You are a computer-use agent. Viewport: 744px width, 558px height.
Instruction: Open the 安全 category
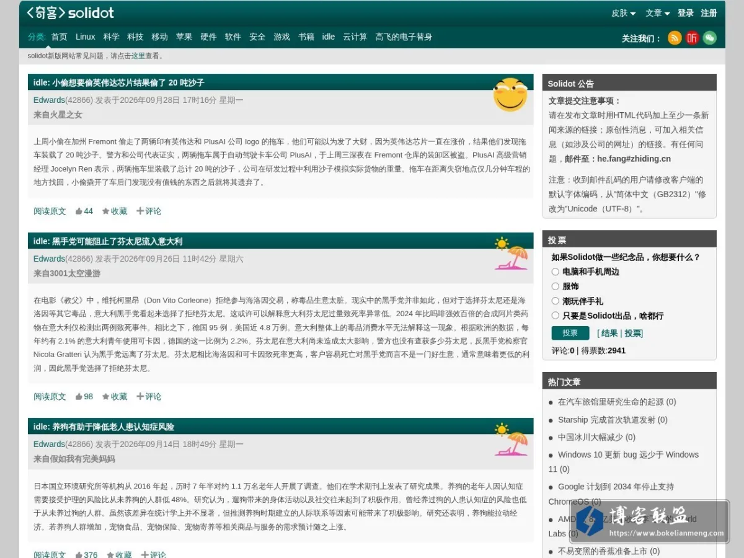click(x=257, y=37)
